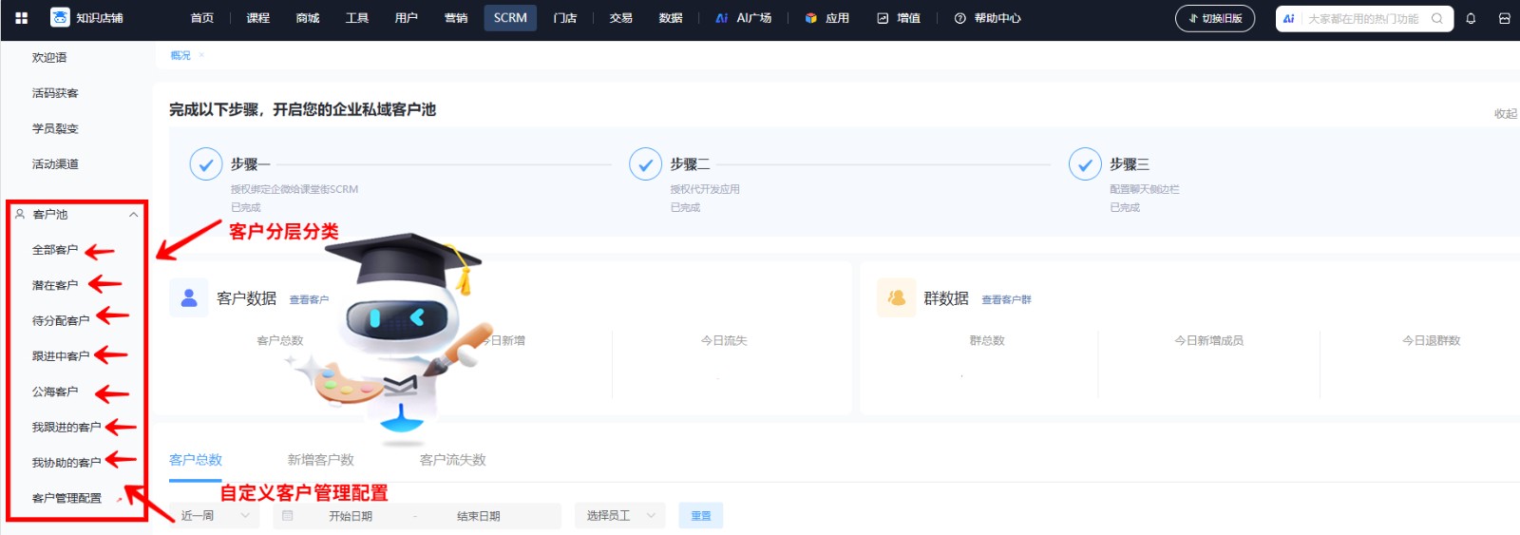
Task: Open the 交易 menu
Action: 621,18
